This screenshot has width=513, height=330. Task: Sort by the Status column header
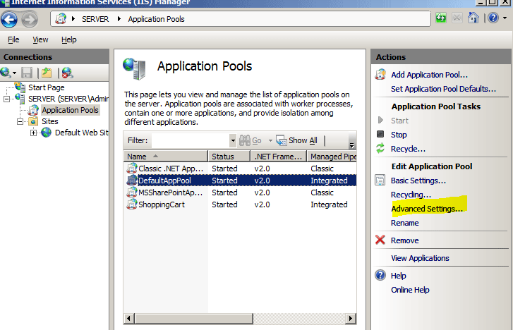pyautogui.click(x=229, y=157)
